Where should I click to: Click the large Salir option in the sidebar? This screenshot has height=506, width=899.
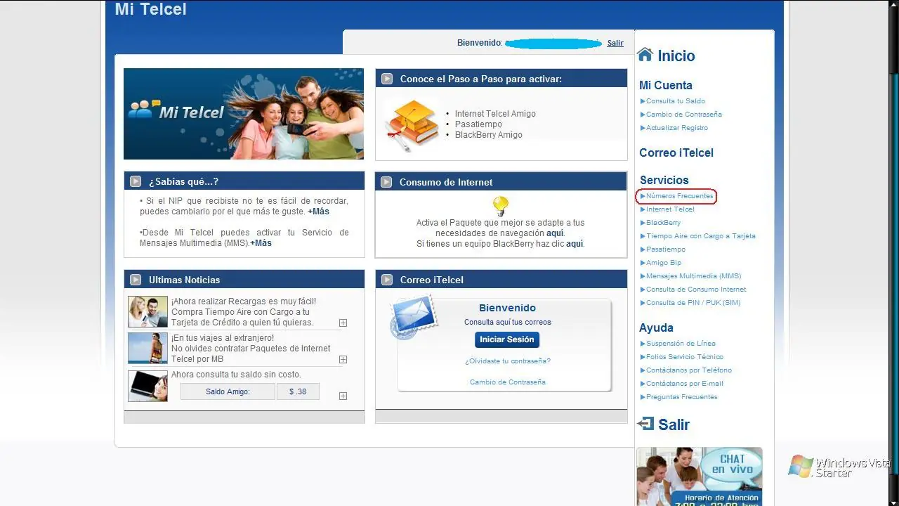(x=674, y=424)
